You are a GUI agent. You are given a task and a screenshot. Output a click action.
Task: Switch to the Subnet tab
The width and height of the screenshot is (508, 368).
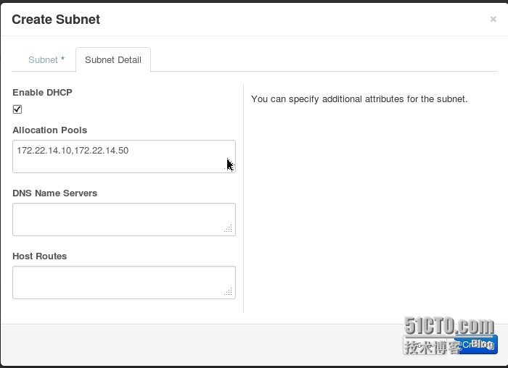click(x=46, y=60)
